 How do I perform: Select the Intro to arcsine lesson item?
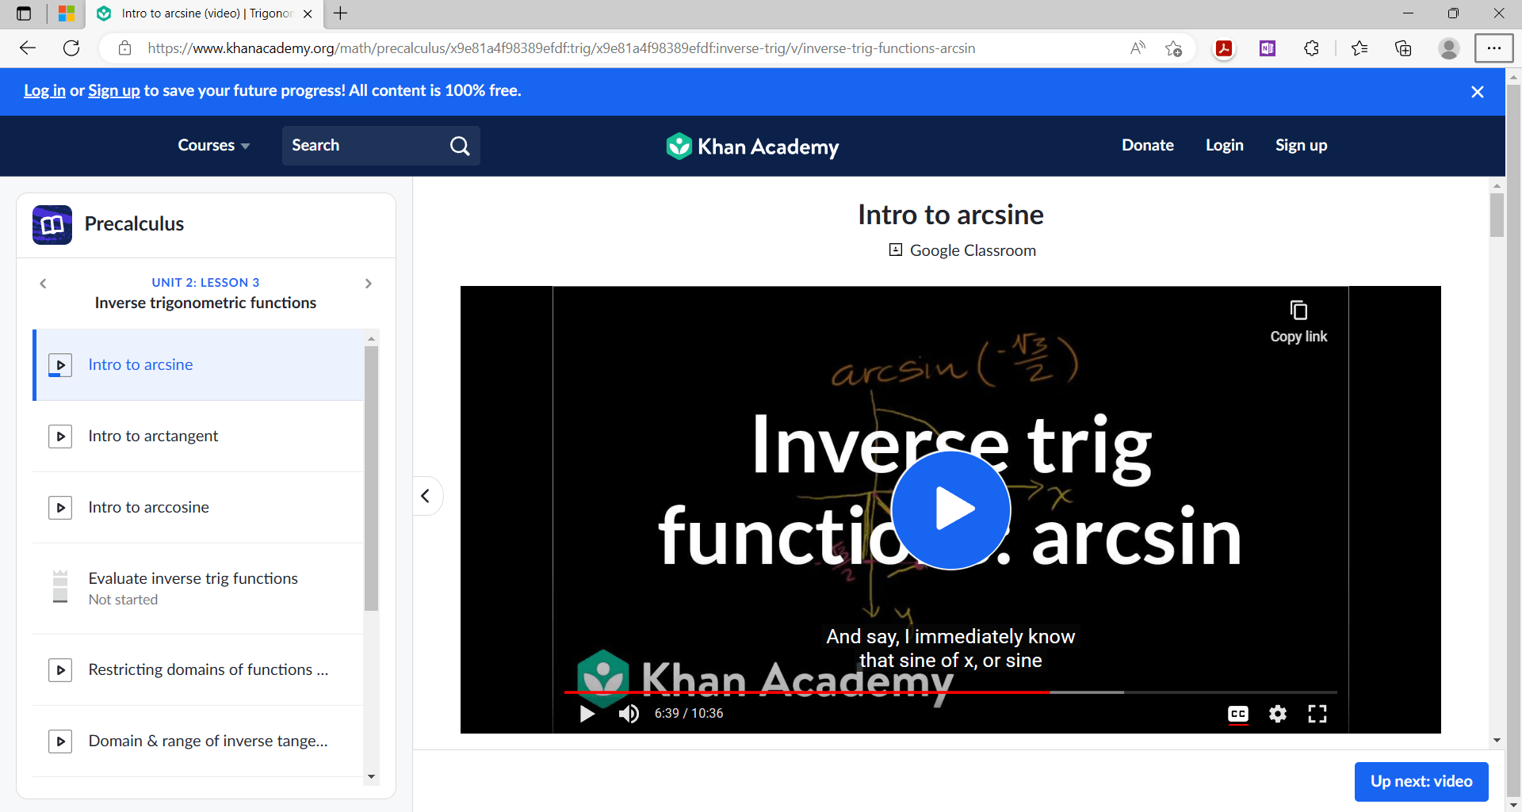click(198, 365)
